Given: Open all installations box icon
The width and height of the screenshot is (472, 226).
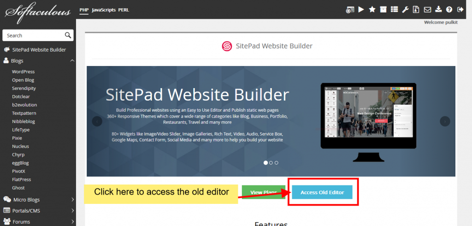Looking at the screenshot, I should tap(383, 10).
